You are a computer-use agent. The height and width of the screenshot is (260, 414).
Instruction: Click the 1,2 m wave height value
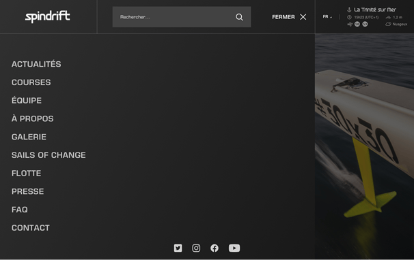398,18
